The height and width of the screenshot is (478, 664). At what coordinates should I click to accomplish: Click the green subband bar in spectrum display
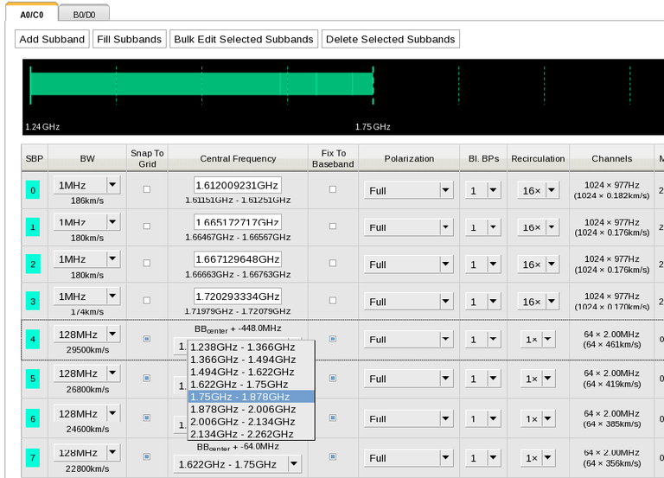click(x=201, y=84)
